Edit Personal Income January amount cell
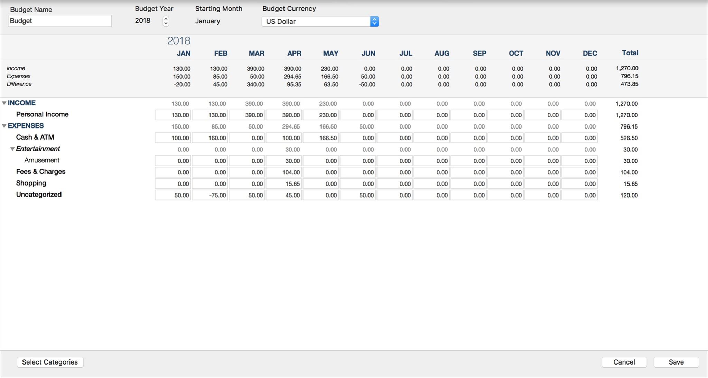 pos(173,115)
